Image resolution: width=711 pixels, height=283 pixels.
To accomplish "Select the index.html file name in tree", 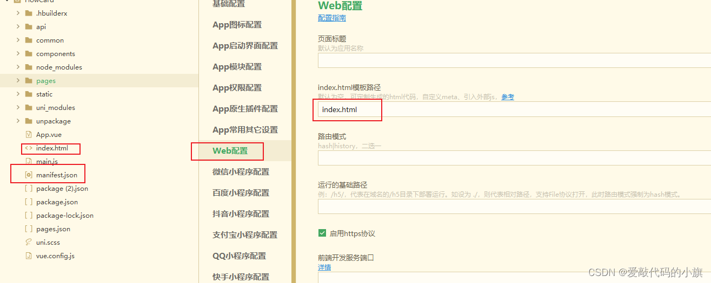I will tap(52, 148).
